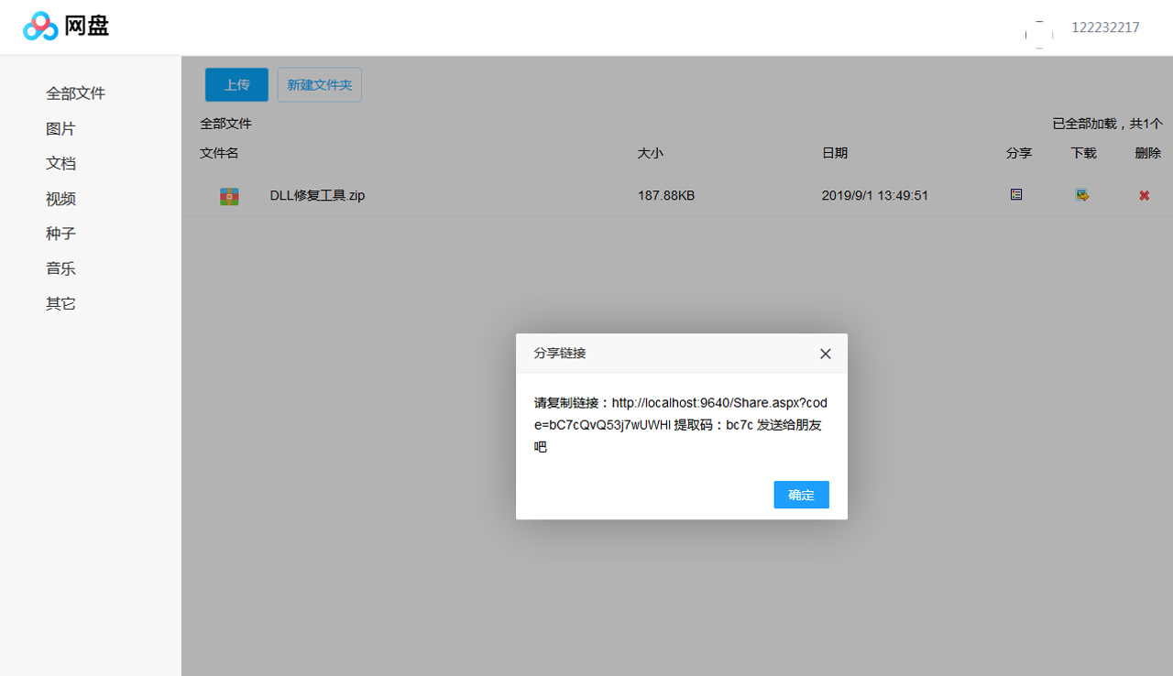Click the 全部文件 breadcrumb label

pos(225,123)
